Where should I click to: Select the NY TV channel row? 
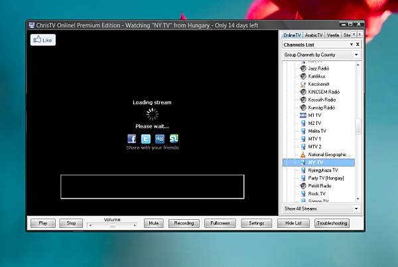[319, 162]
